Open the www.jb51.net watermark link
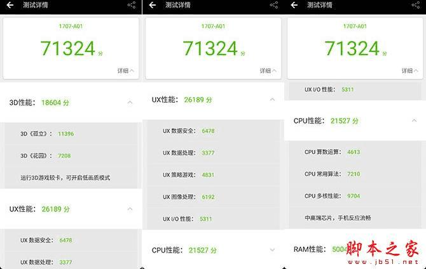This screenshot has height=269, width=426. 383,262
